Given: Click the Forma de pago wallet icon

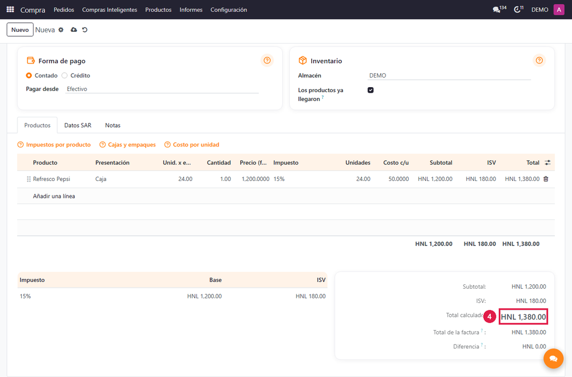Looking at the screenshot, I should (31, 60).
